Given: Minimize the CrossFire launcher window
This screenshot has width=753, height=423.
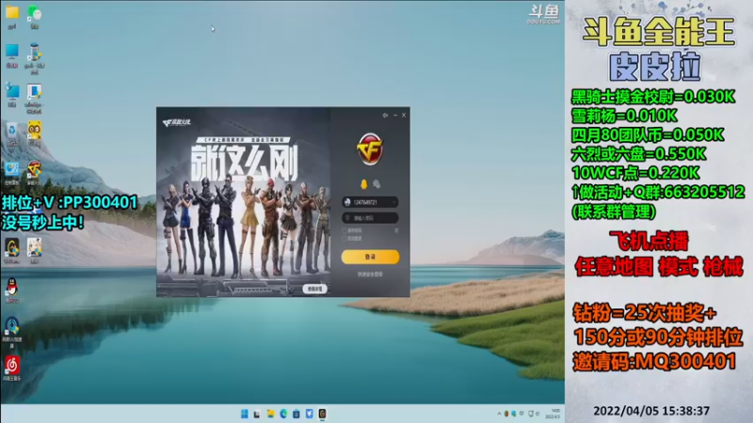Looking at the screenshot, I should [395, 115].
